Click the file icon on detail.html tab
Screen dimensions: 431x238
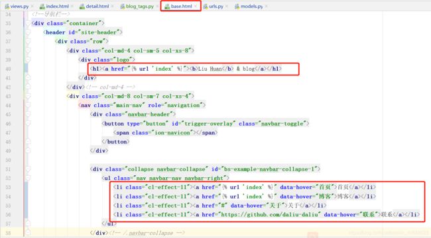[82, 7]
